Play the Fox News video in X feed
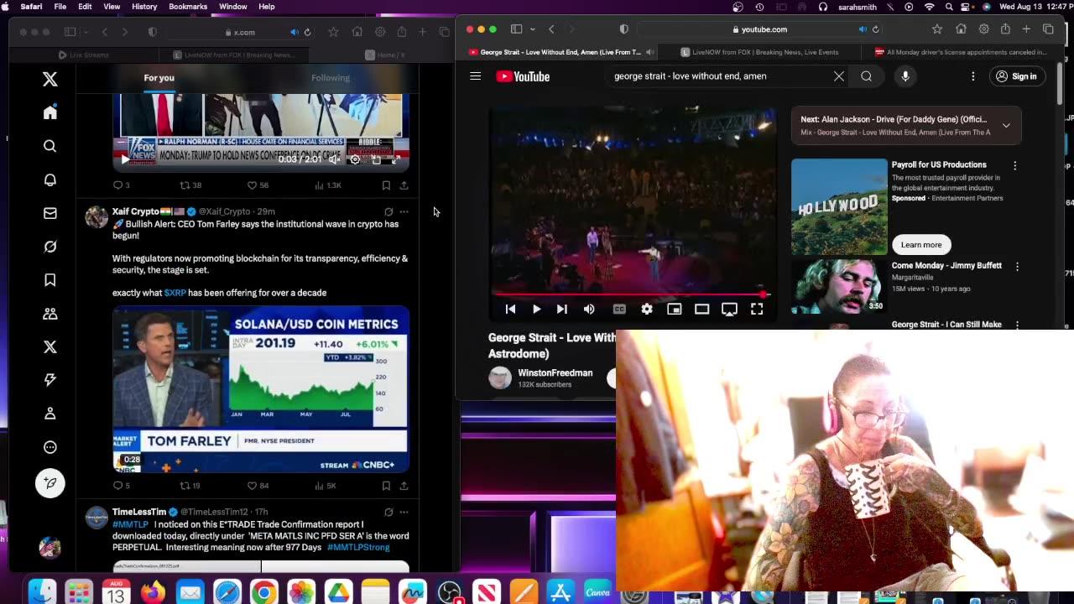Image resolution: width=1074 pixels, height=604 pixels. (125, 159)
